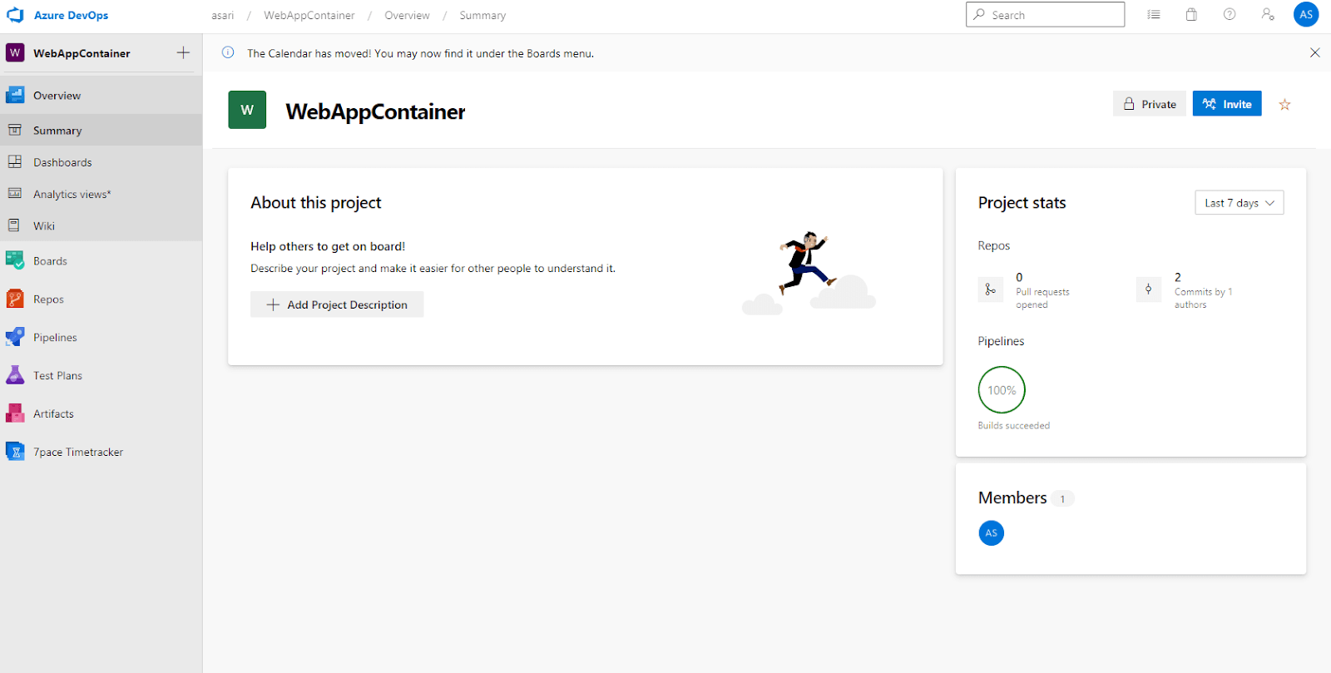Viewport: 1331px width, 673px height.
Task: Click the "Builds succeeded" label
Action: 1014,426
